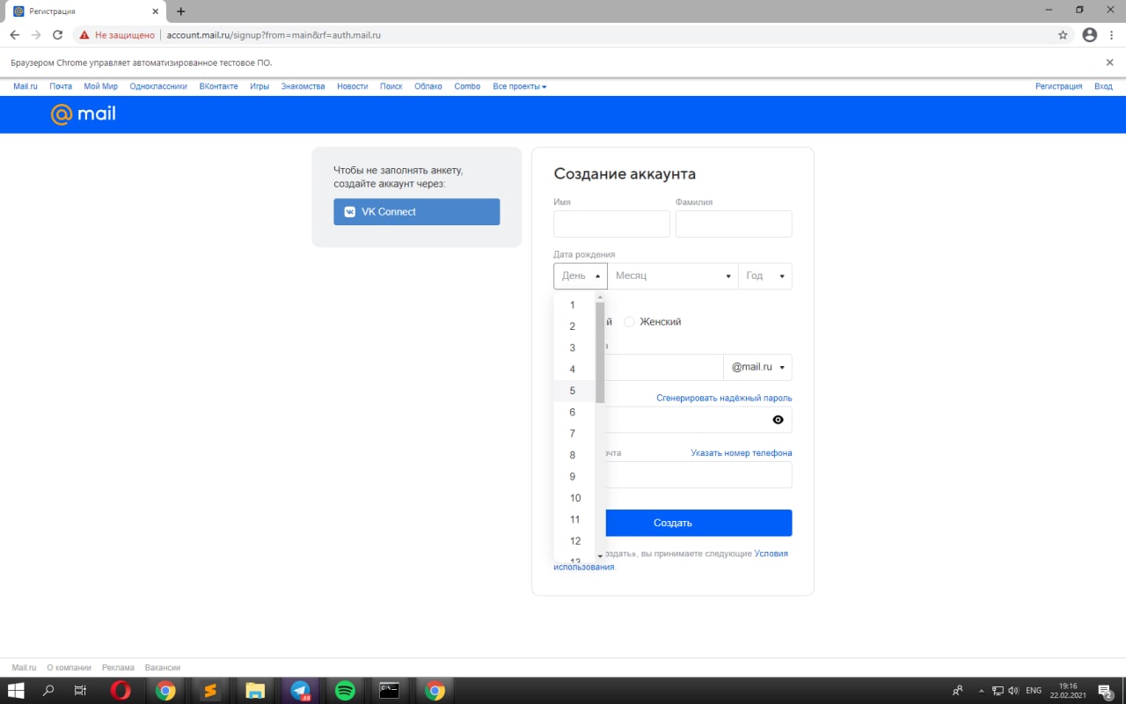Choose day 11 in the list

click(574, 519)
